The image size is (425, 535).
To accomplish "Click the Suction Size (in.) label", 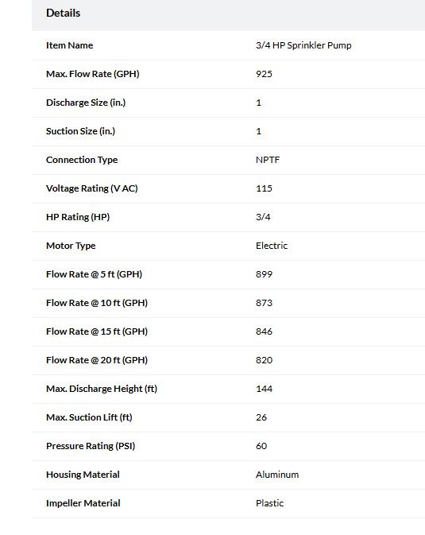I will (x=80, y=131).
